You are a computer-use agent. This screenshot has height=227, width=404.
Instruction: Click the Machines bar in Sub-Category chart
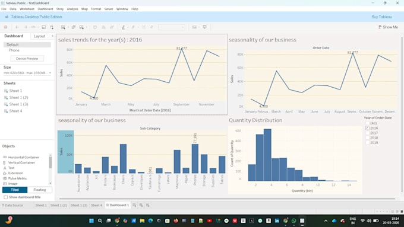[x=177, y=162]
